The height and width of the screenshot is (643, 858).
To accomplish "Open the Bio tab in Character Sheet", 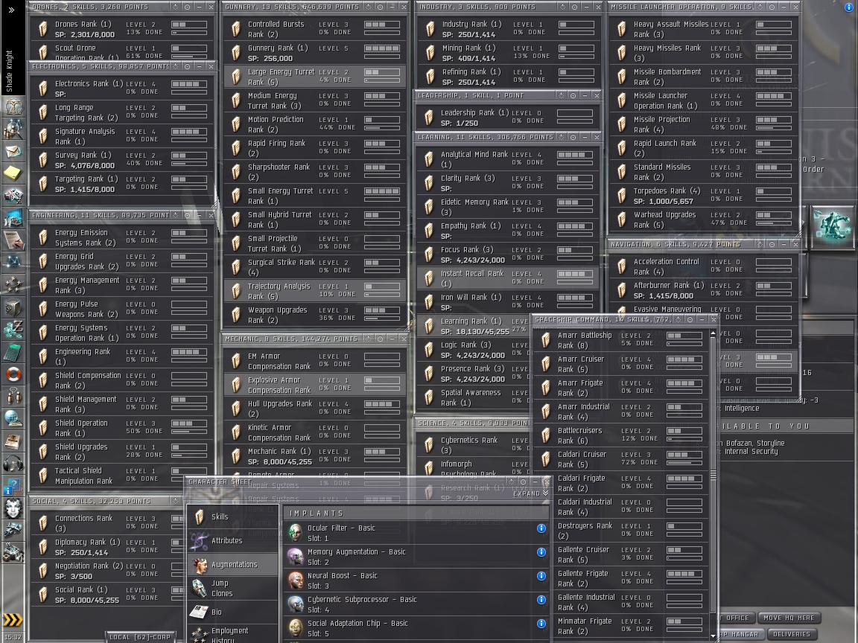I will [233, 612].
